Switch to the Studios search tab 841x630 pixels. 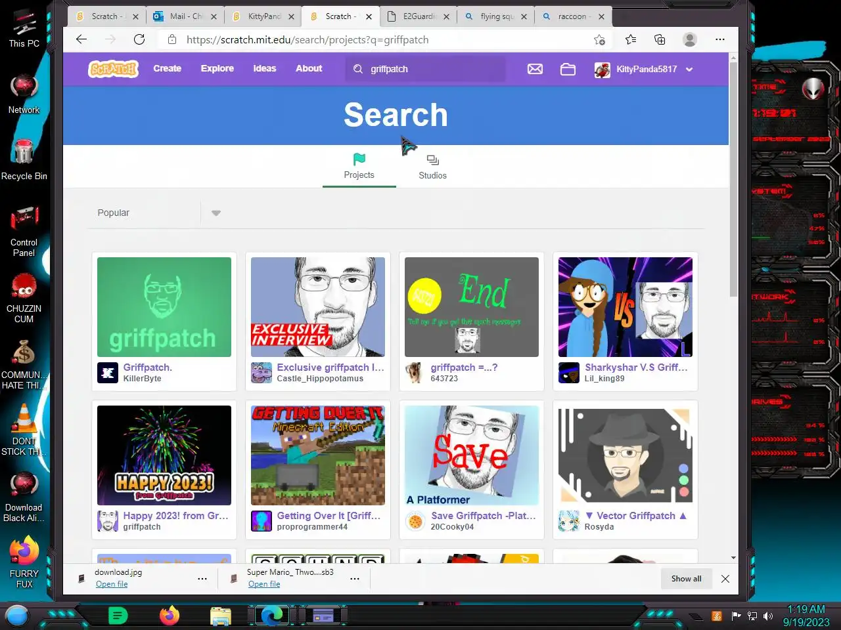[432, 167]
